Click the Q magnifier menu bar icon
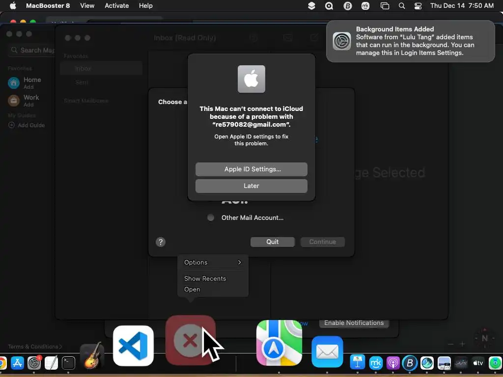 pos(329,6)
